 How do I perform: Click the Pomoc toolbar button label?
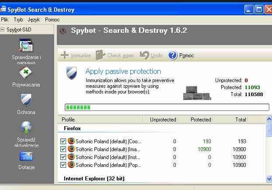[x=186, y=55]
